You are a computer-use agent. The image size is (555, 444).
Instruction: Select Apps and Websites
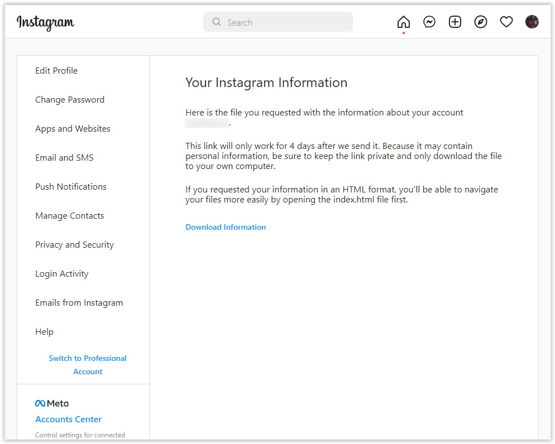tap(73, 128)
